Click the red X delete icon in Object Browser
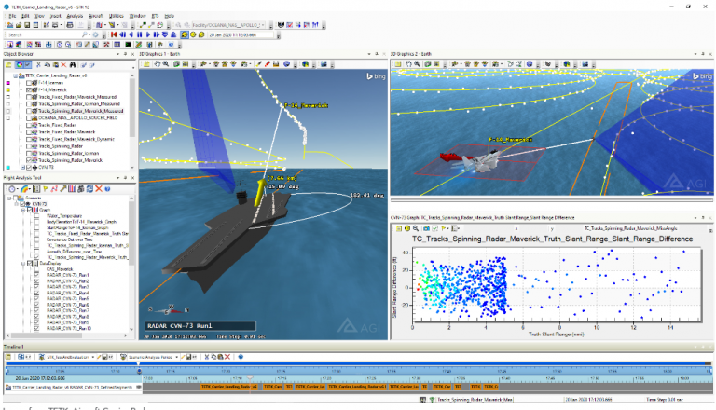The height and width of the screenshot is (410, 716). point(64,65)
